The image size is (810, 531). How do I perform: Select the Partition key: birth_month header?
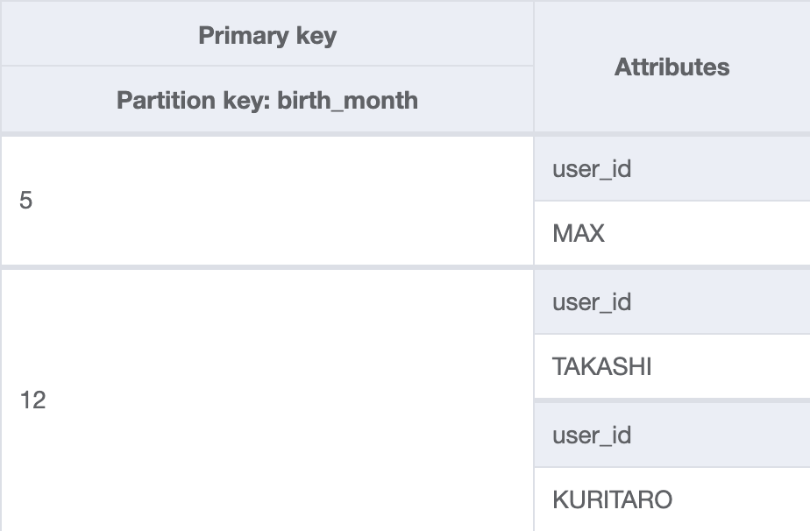[x=267, y=100]
